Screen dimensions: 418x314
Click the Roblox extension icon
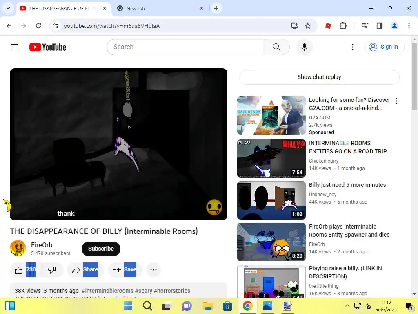(x=328, y=26)
